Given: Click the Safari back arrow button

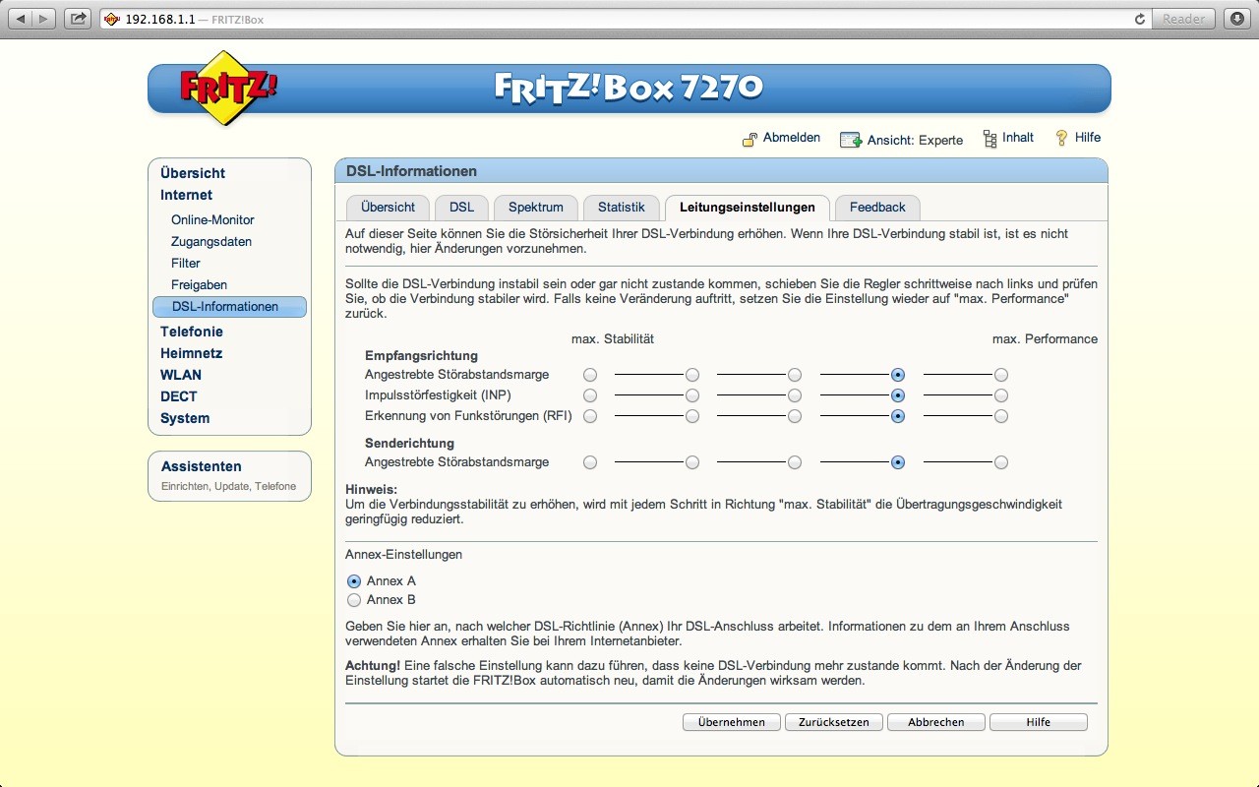Looking at the screenshot, I should coord(22,19).
